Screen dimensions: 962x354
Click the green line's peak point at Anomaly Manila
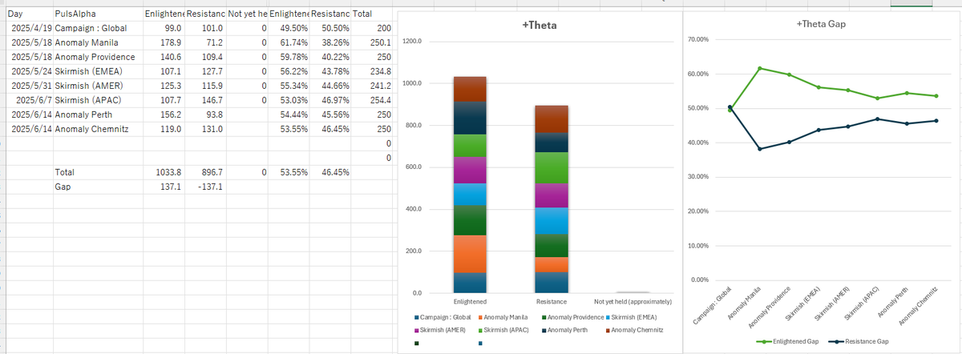(x=759, y=68)
